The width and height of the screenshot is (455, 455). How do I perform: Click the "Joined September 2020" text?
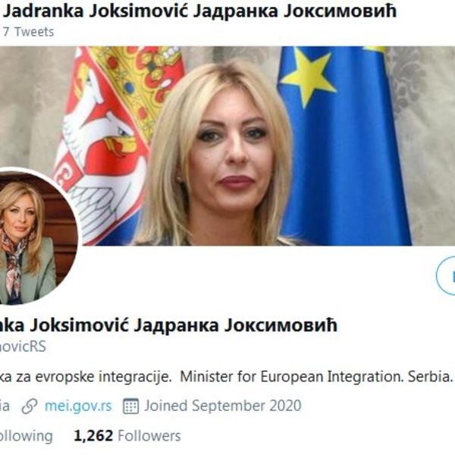pos(223,406)
